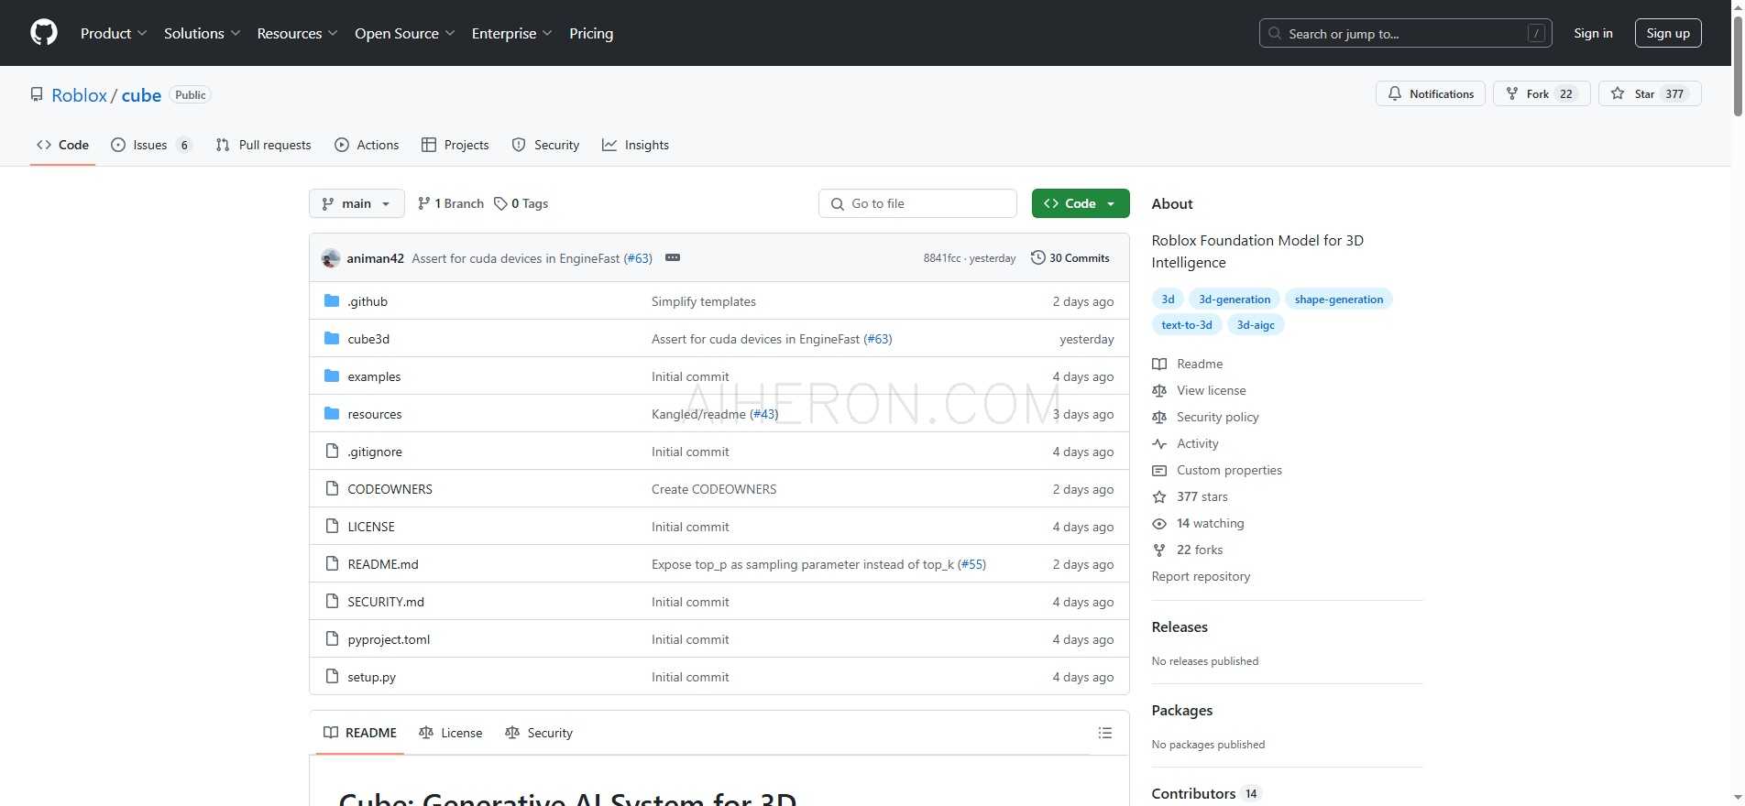
Task: Click the setup.py file icon
Action: tap(332, 677)
